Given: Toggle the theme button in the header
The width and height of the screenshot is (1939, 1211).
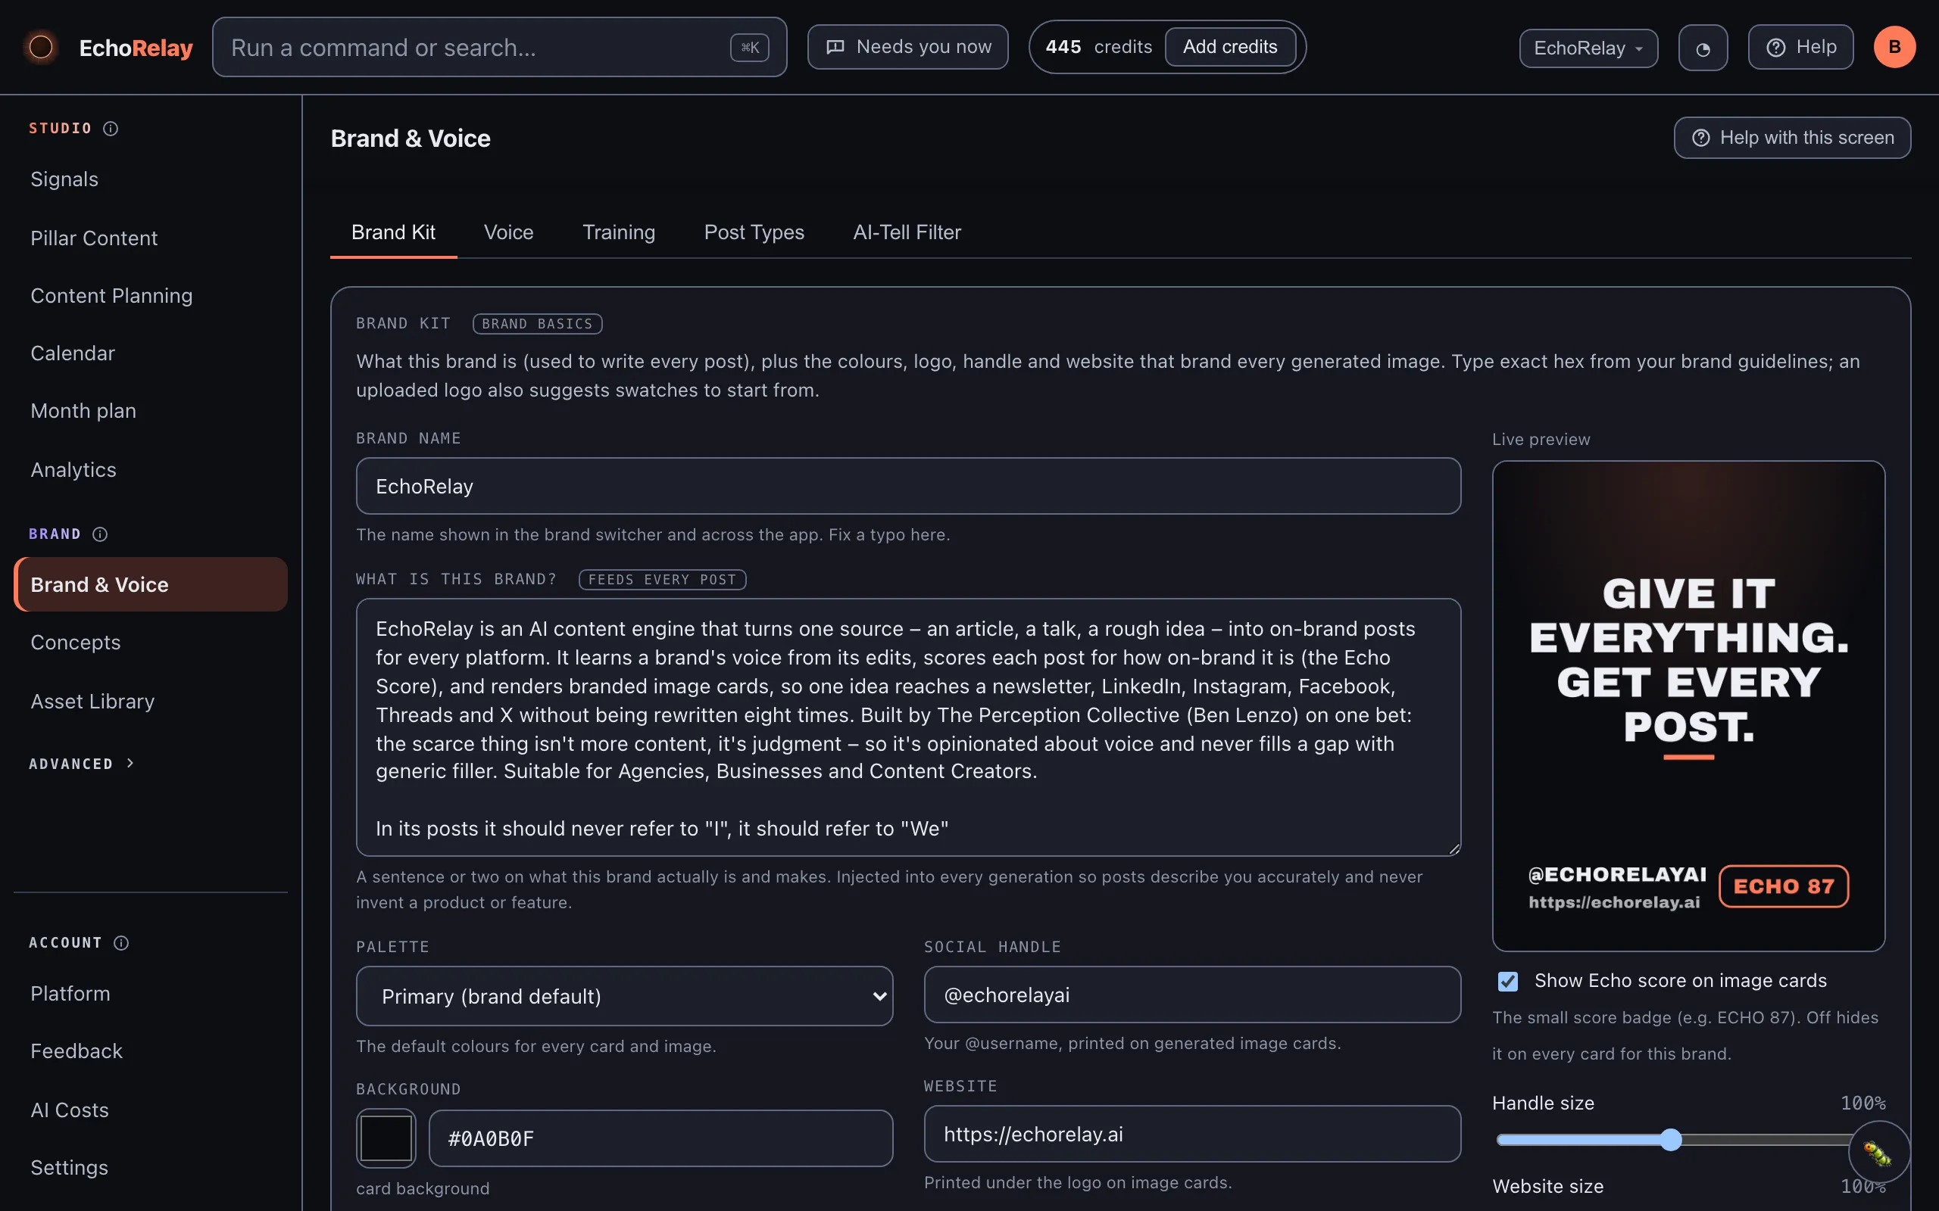Looking at the screenshot, I should [x=1703, y=48].
